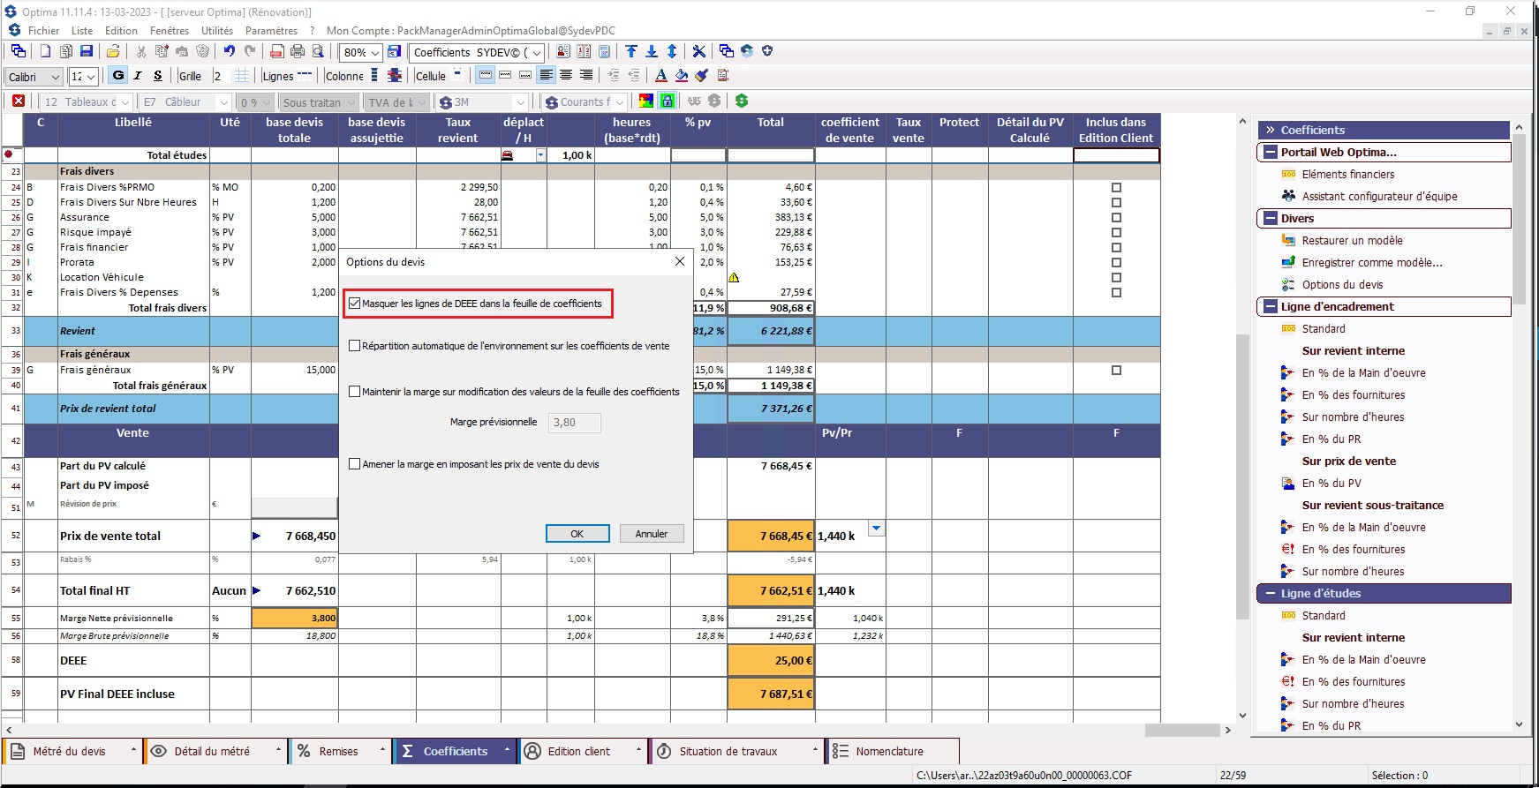Open the Coefficients SYDEV© dropdown
Image resolution: width=1539 pixels, height=788 pixels.
tap(536, 53)
